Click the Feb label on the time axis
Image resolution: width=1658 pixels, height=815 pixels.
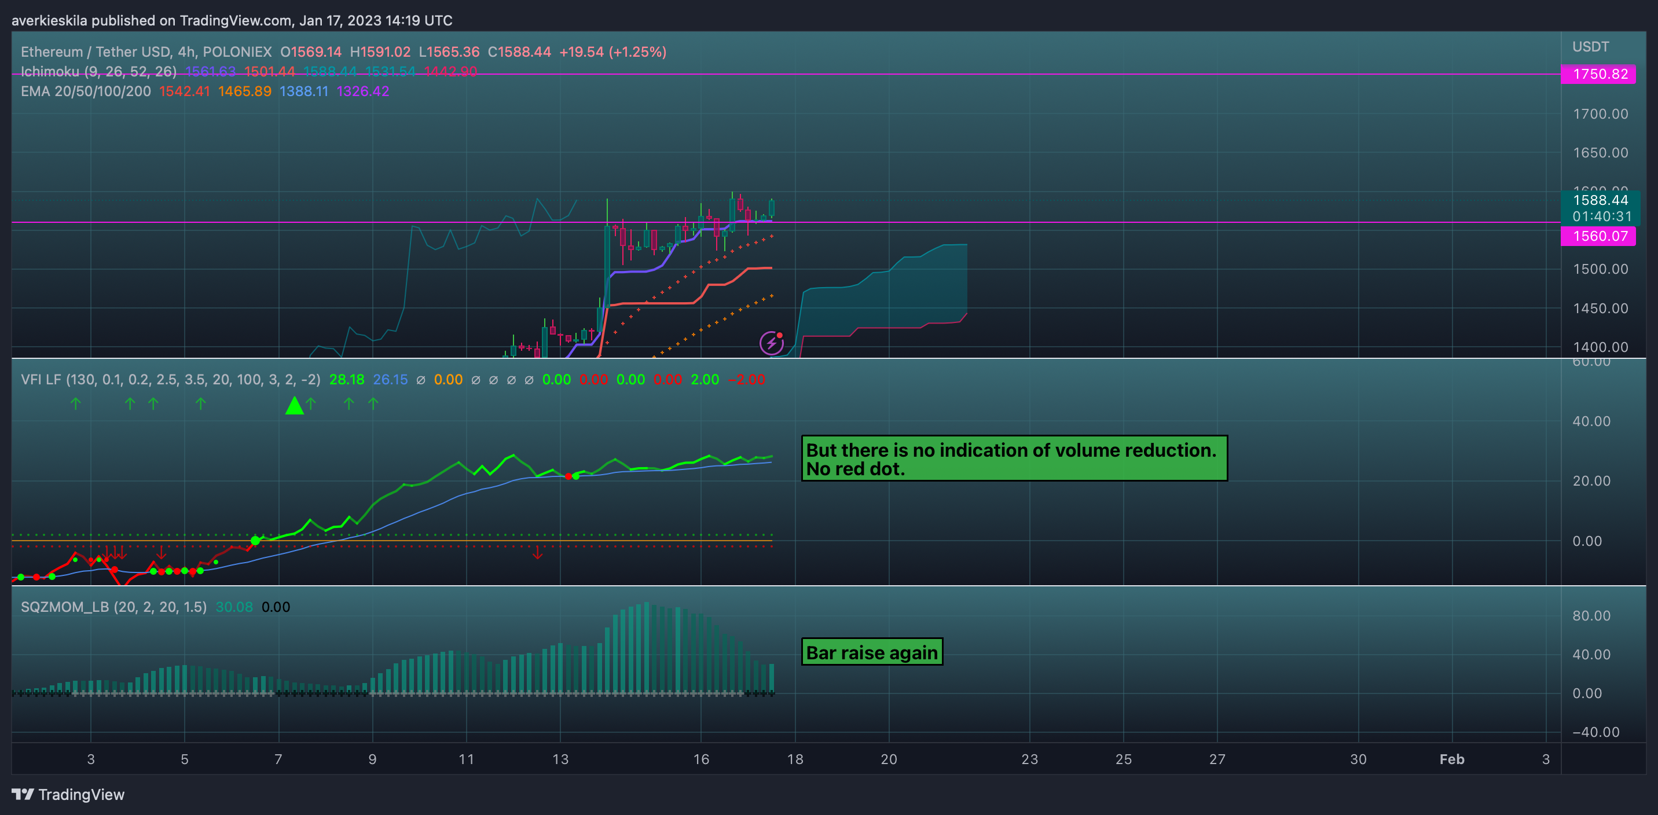[x=1452, y=759]
